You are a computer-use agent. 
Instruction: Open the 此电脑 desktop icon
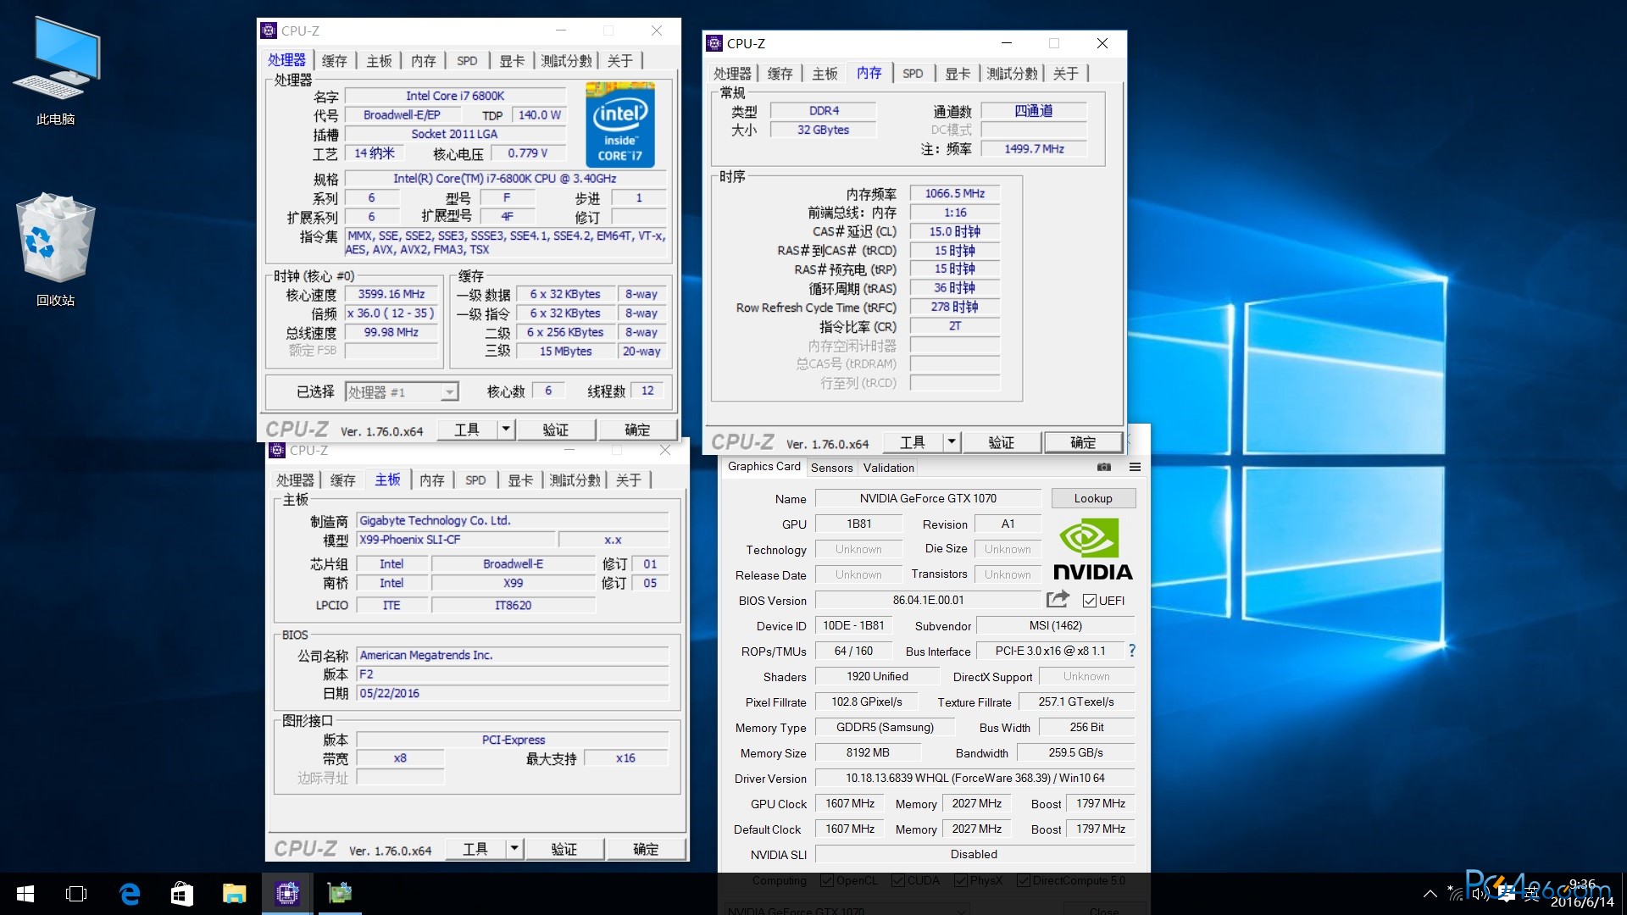coord(56,72)
